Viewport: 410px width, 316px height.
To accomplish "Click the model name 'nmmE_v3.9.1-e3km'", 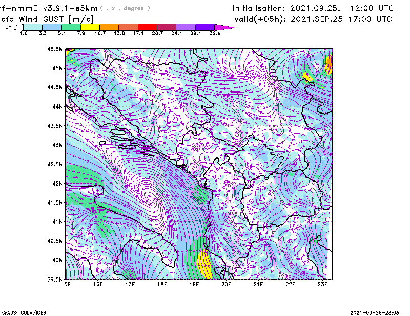I will [x=55, y=8].
